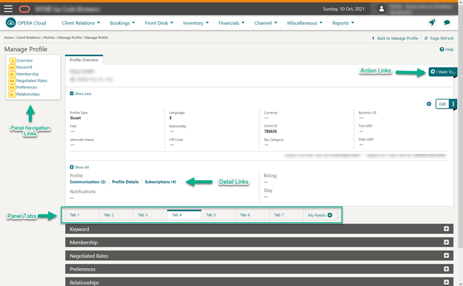
Task: Expand details with Show All
Action: (80, 167)
